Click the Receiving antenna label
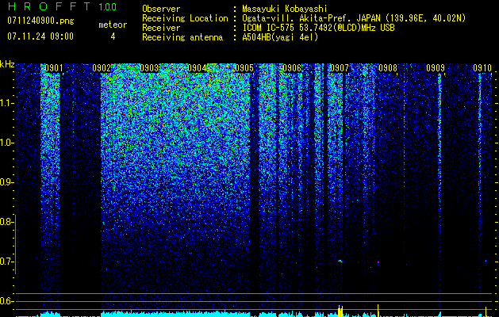The height and width of the screenshot is (317, 499). pos(182,37)
